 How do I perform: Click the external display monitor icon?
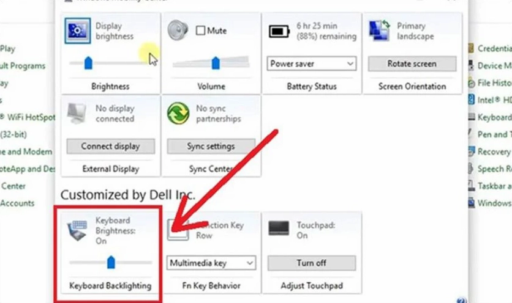tap(77, 113)
